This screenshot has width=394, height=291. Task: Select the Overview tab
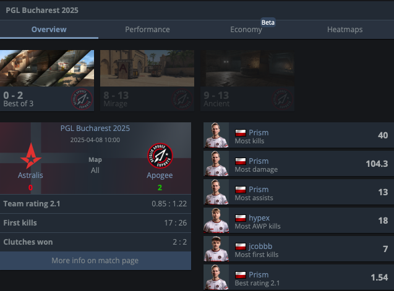[x=49, y=30]
